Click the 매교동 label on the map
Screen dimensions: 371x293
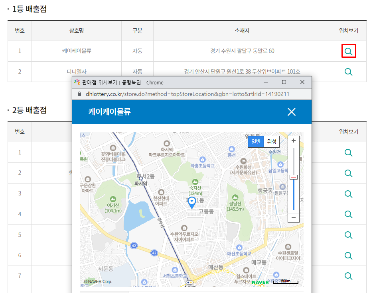click(259, 262)
